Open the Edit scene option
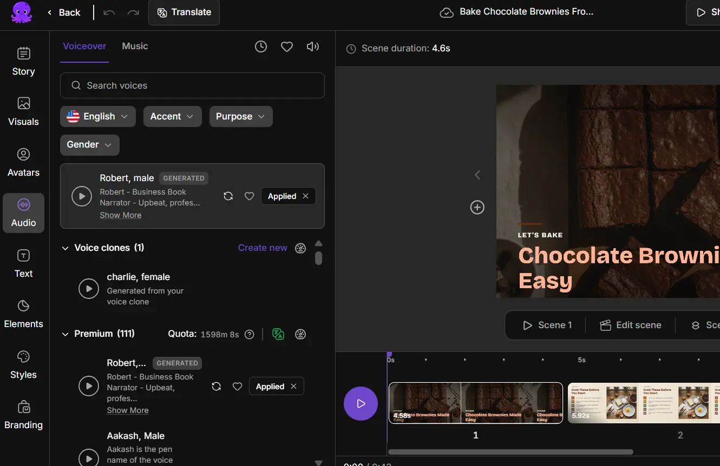Viewport: 720px width, 466px height. pos(631,325)
